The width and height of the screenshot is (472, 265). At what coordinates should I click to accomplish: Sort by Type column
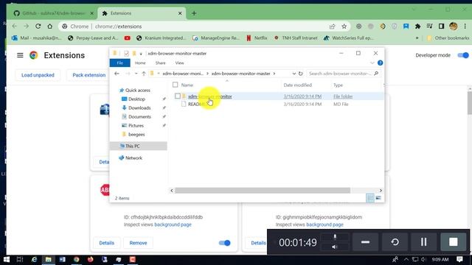[338, 85]
